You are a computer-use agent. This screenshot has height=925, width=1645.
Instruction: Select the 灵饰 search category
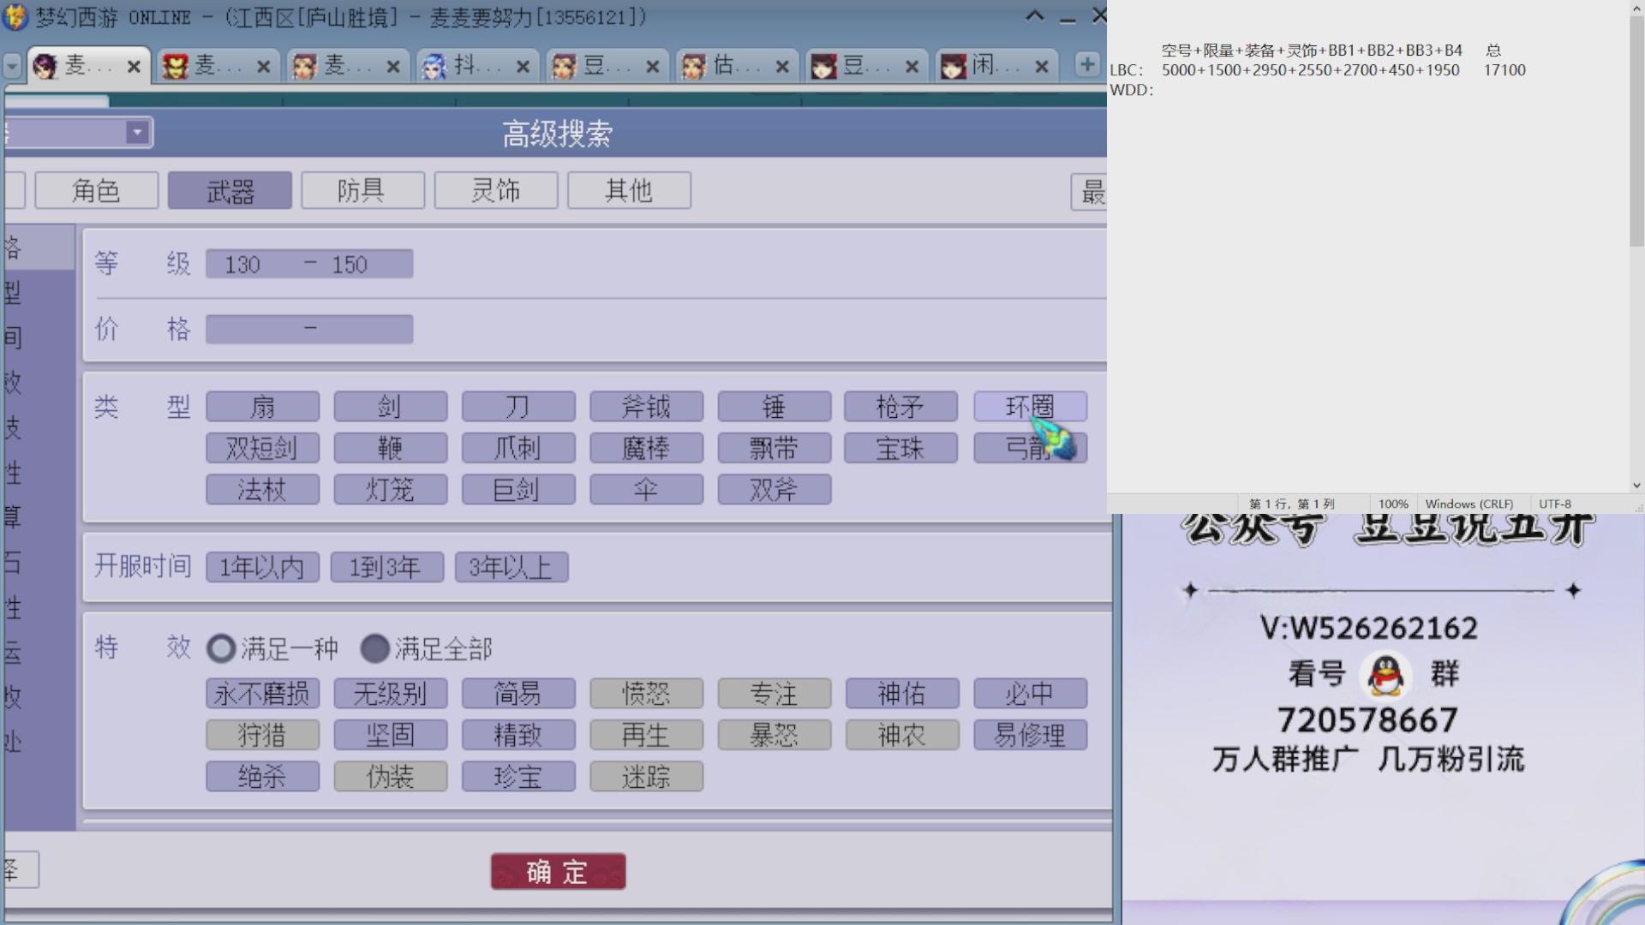pyautogui.click(x=496, y=190)
